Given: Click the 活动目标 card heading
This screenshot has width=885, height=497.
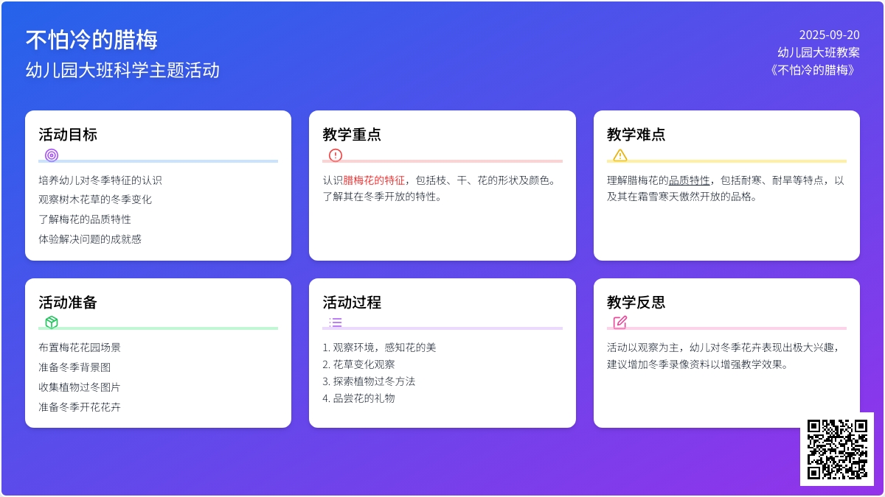Looking at the screenshot, I should tap(68, 135).
